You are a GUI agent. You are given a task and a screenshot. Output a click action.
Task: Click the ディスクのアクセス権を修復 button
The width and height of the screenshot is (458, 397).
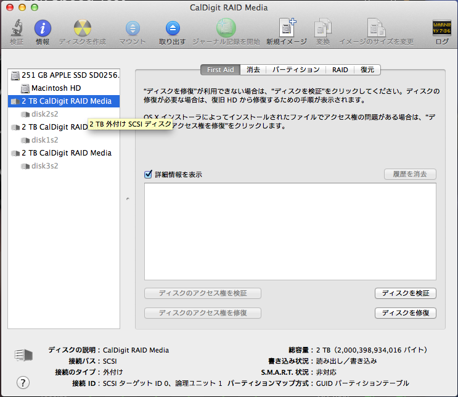click(x=203, y=313)
